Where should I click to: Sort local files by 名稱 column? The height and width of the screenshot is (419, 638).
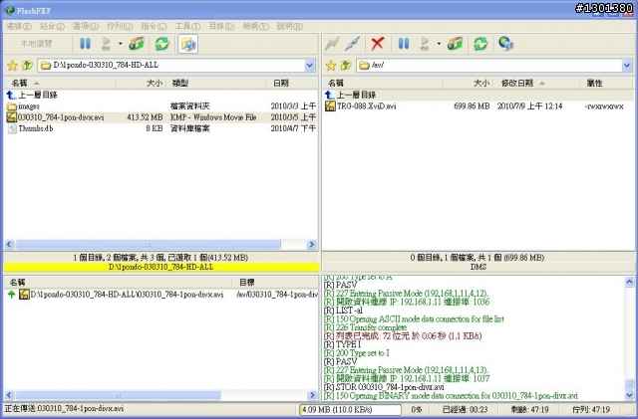[x=60, y=84]
